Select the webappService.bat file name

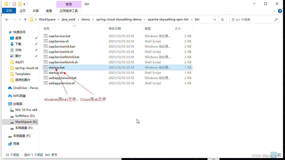(x=62, y=78)
